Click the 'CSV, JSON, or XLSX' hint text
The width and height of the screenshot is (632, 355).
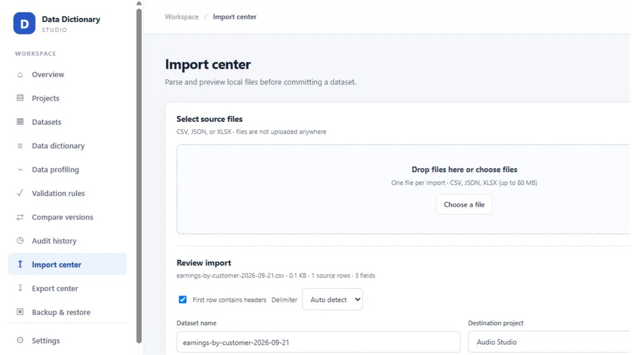pyautogui.click(x=251, y=132)
